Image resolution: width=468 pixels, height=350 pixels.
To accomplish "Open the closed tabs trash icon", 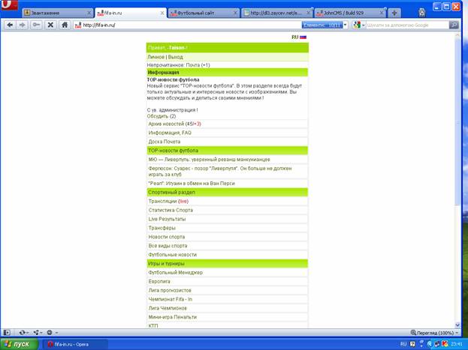I will point(421,13).
